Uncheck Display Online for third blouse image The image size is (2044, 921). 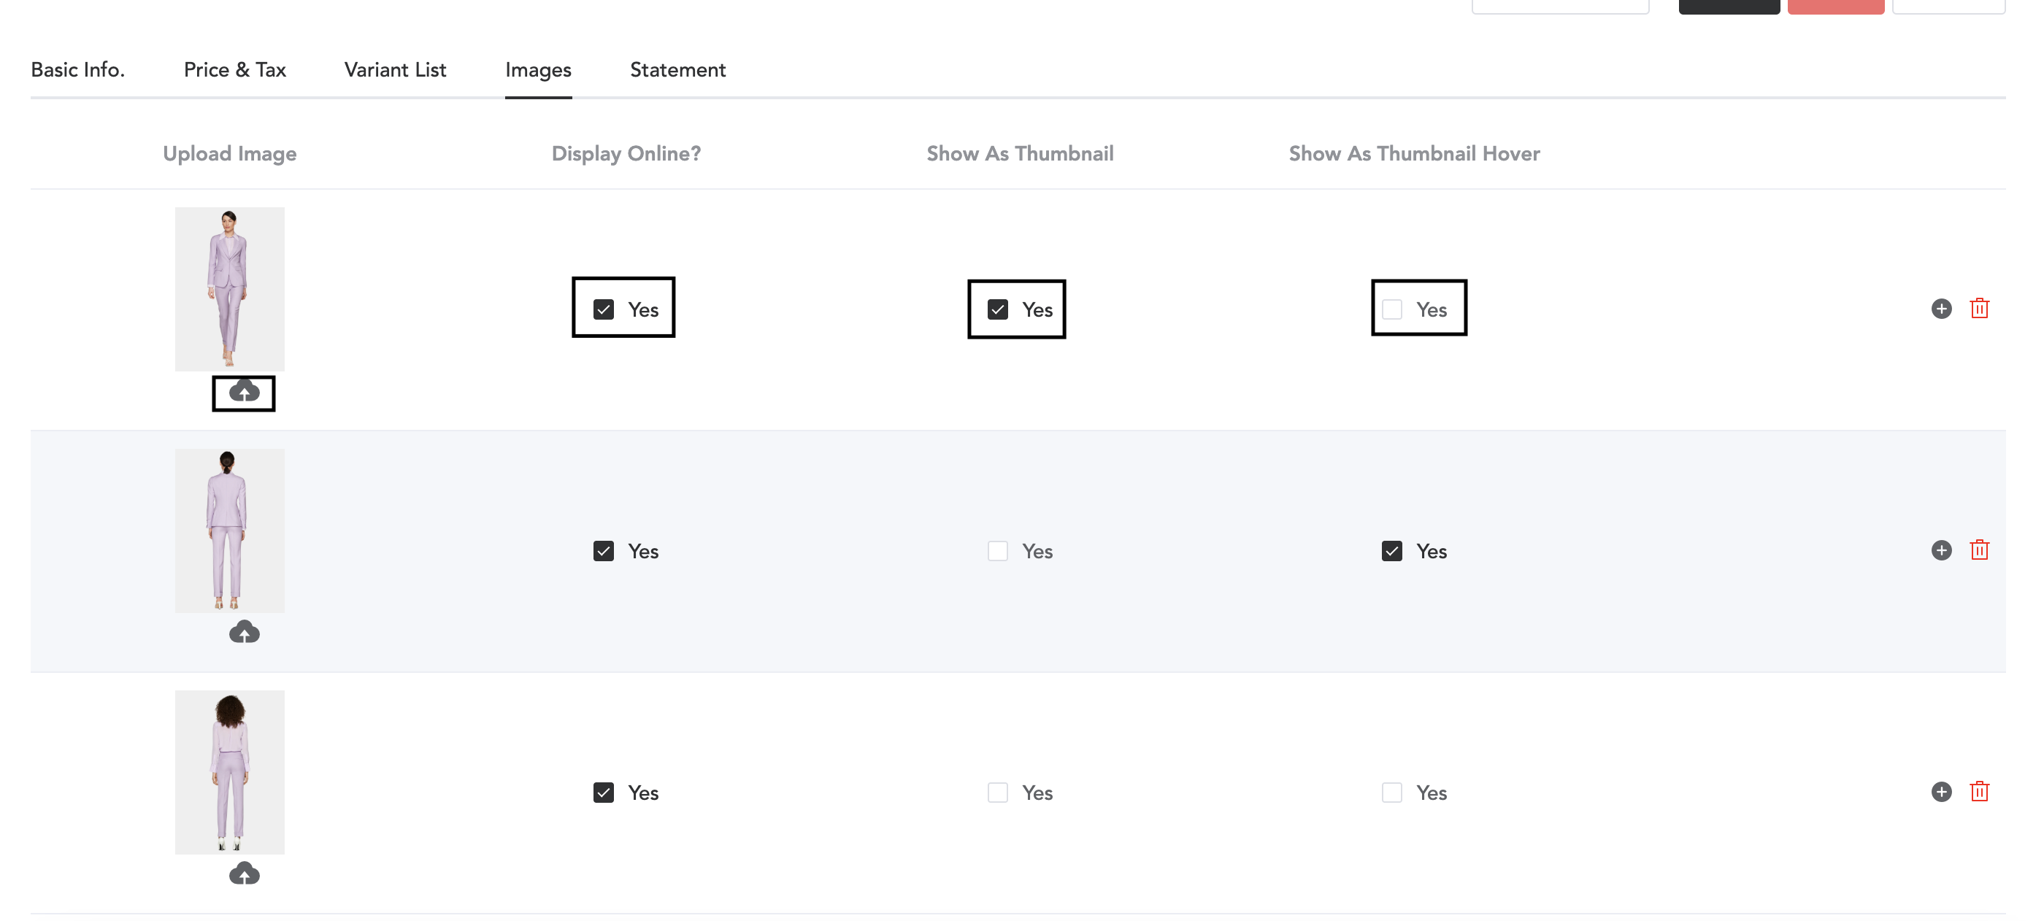click(x=603, y=792)
